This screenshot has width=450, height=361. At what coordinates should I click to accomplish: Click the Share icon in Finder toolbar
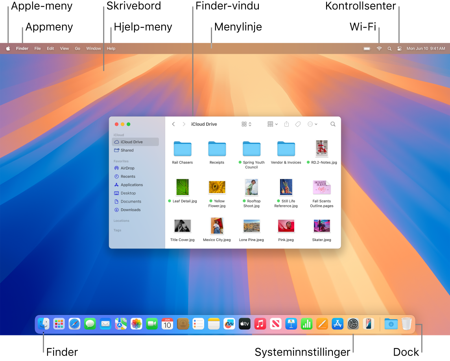click(286, 124)
